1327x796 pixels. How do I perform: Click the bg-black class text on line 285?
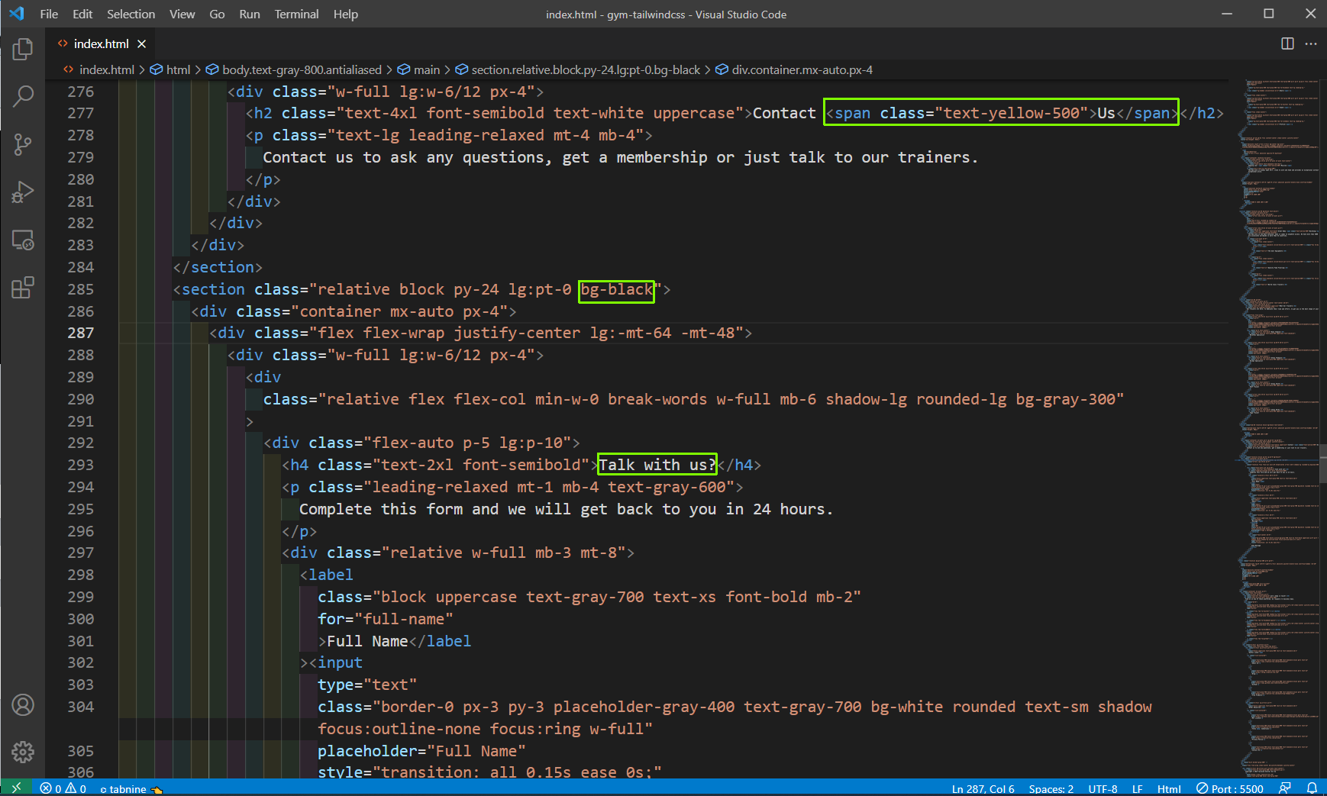coord(617,290)
